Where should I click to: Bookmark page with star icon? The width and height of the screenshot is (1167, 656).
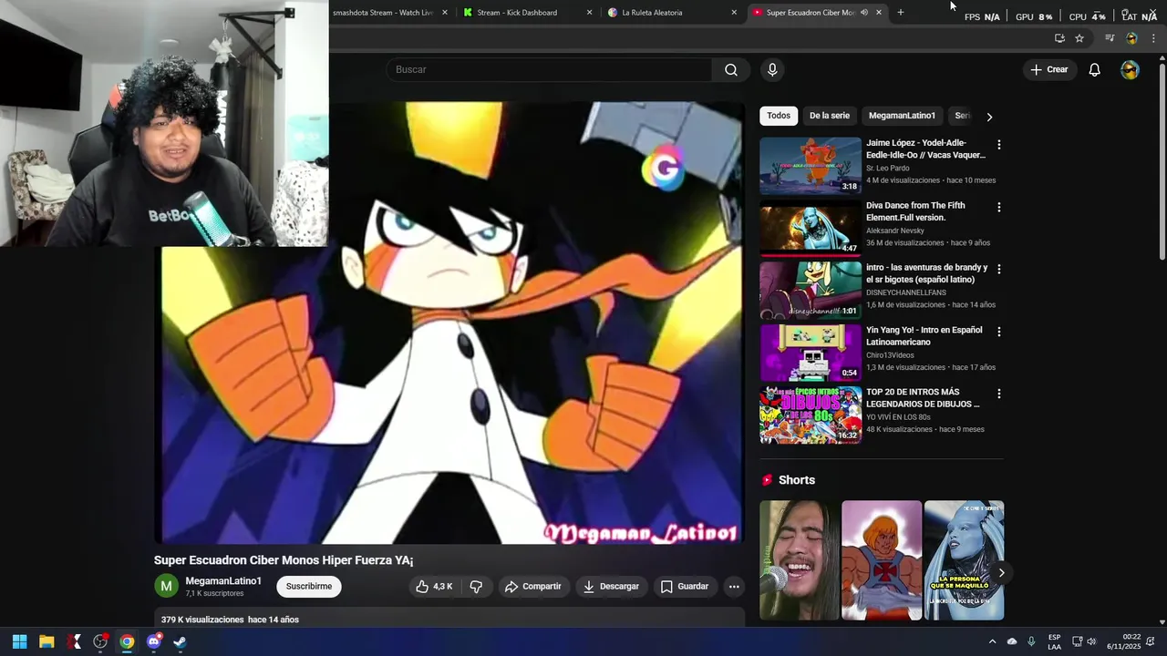coord(1079,38)
